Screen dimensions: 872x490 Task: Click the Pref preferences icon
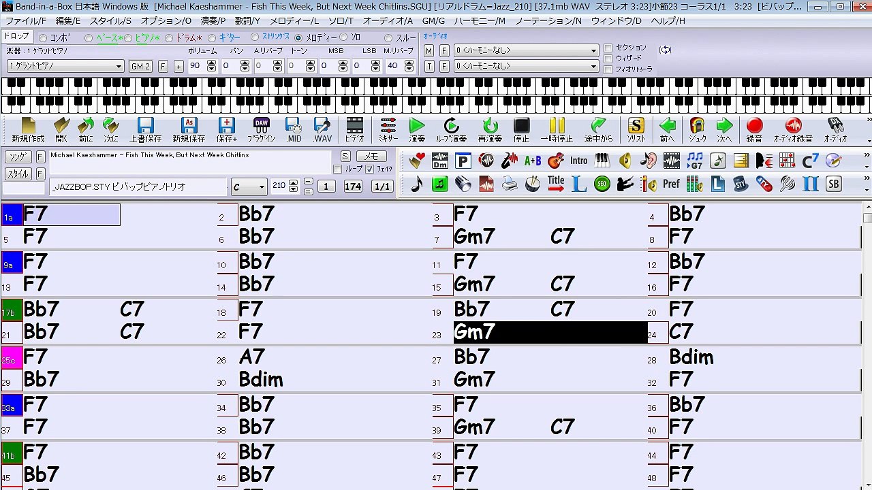pos(671,184)
